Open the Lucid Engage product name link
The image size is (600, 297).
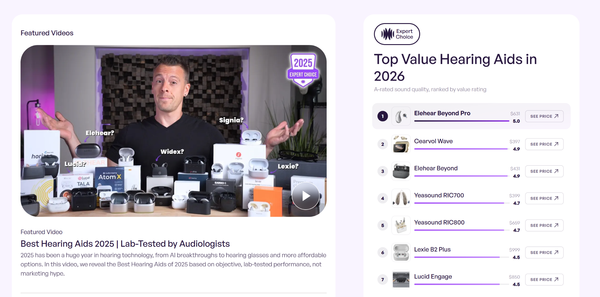[x=433, y=277]
